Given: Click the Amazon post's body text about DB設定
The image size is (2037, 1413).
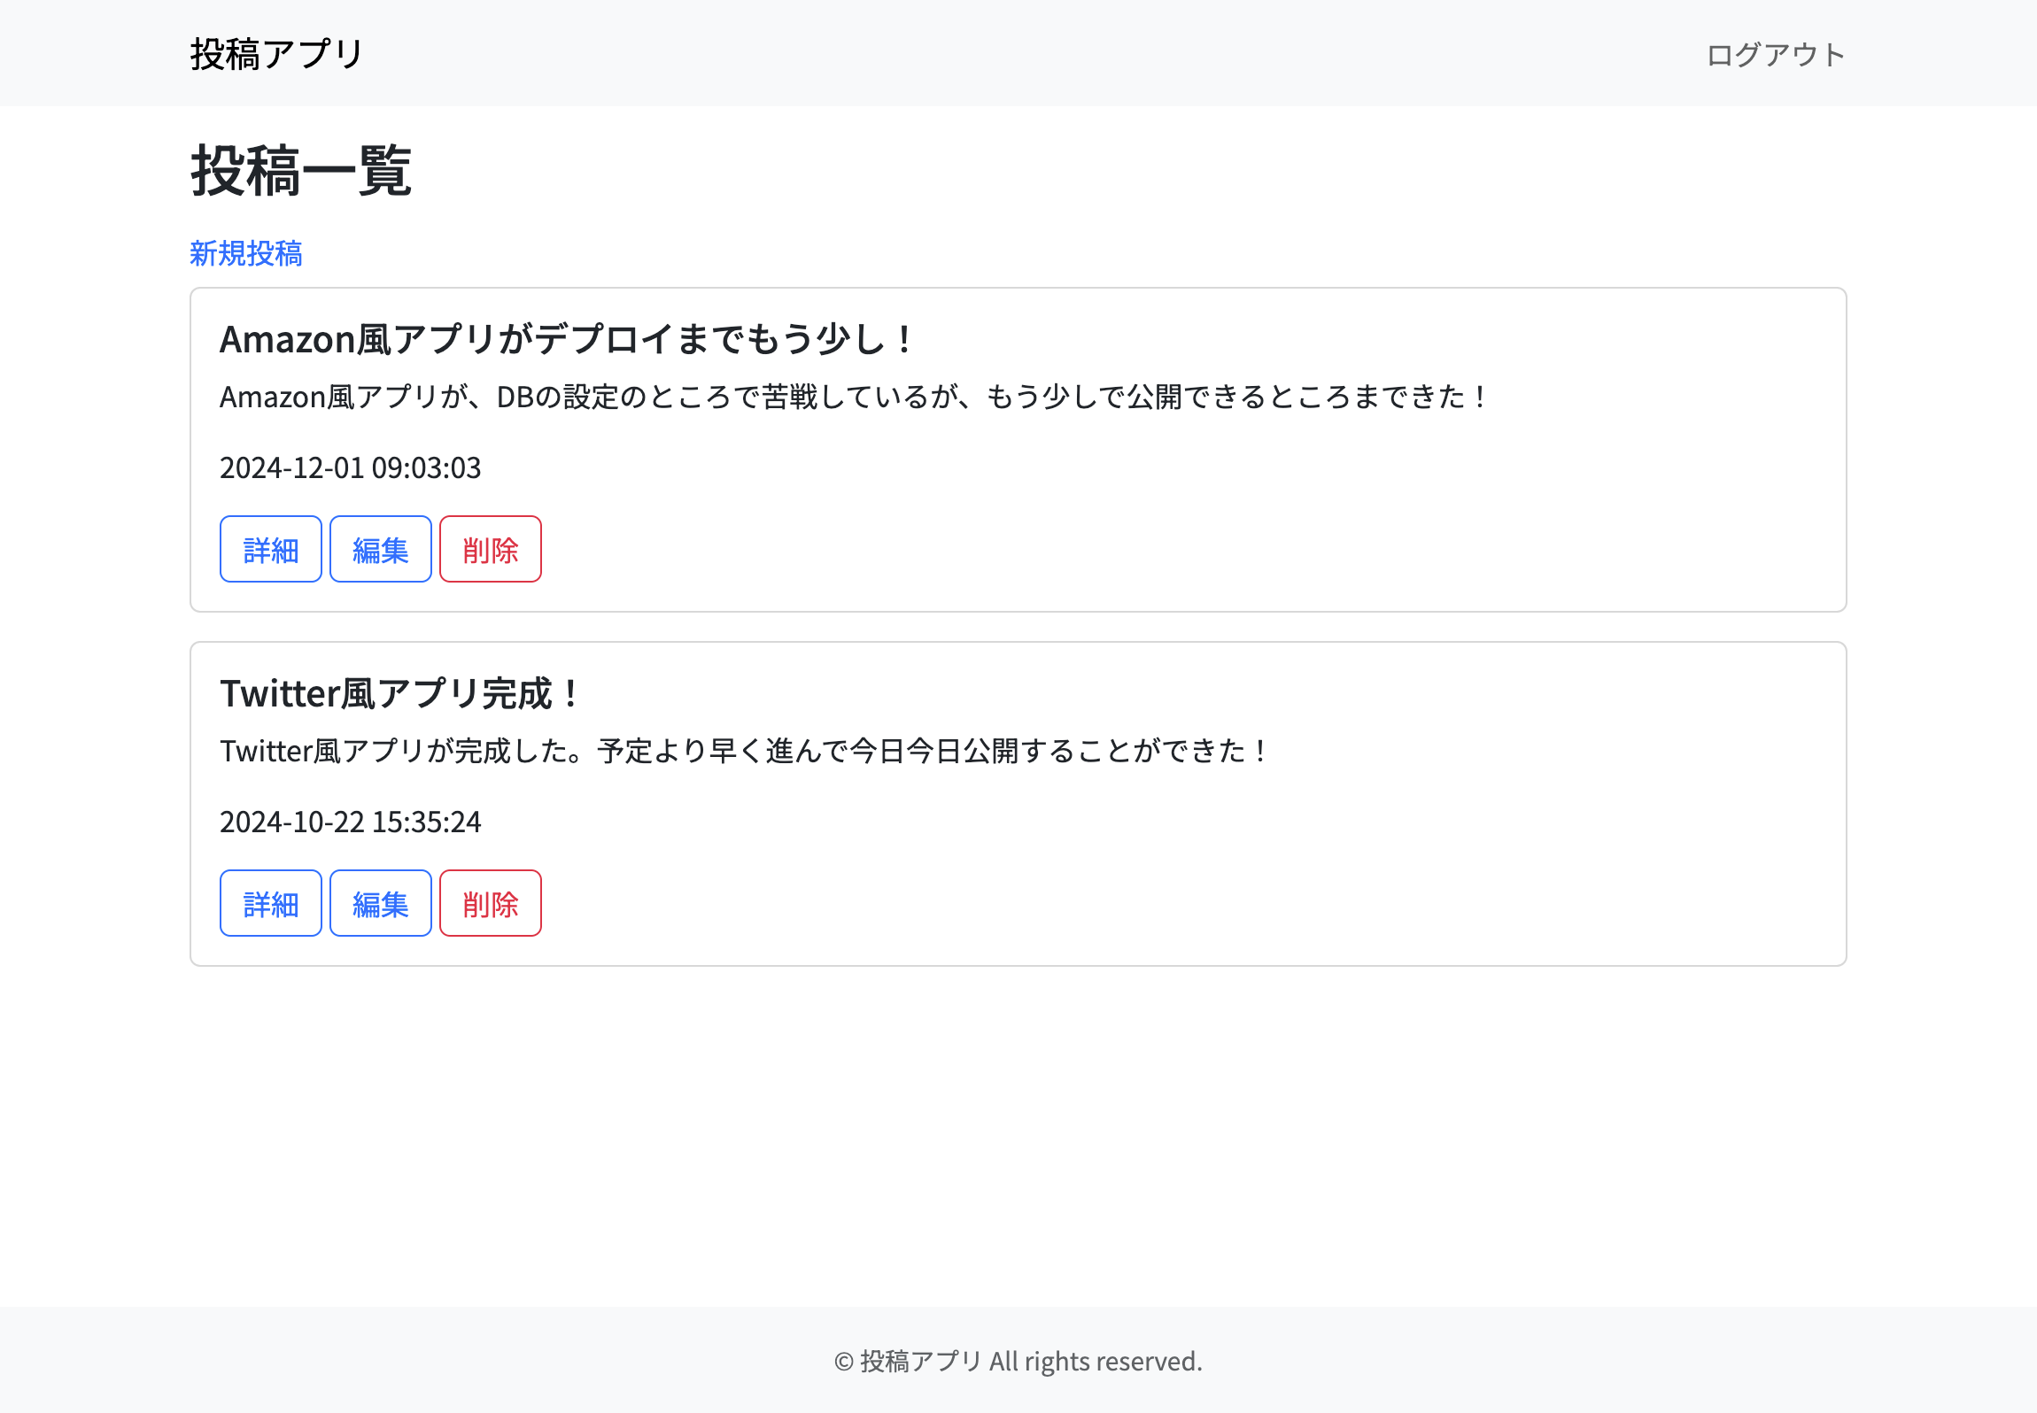Looking at the screenshot, I should click(x=855, y=398).
